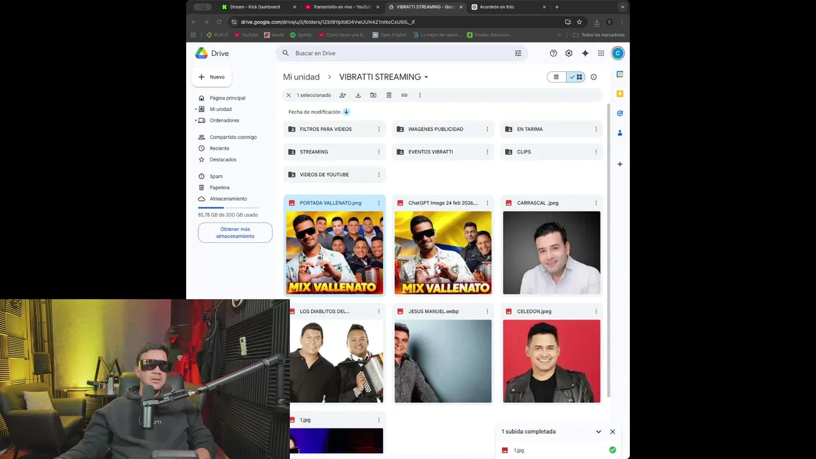Download the selected file

tap(358, 95)
